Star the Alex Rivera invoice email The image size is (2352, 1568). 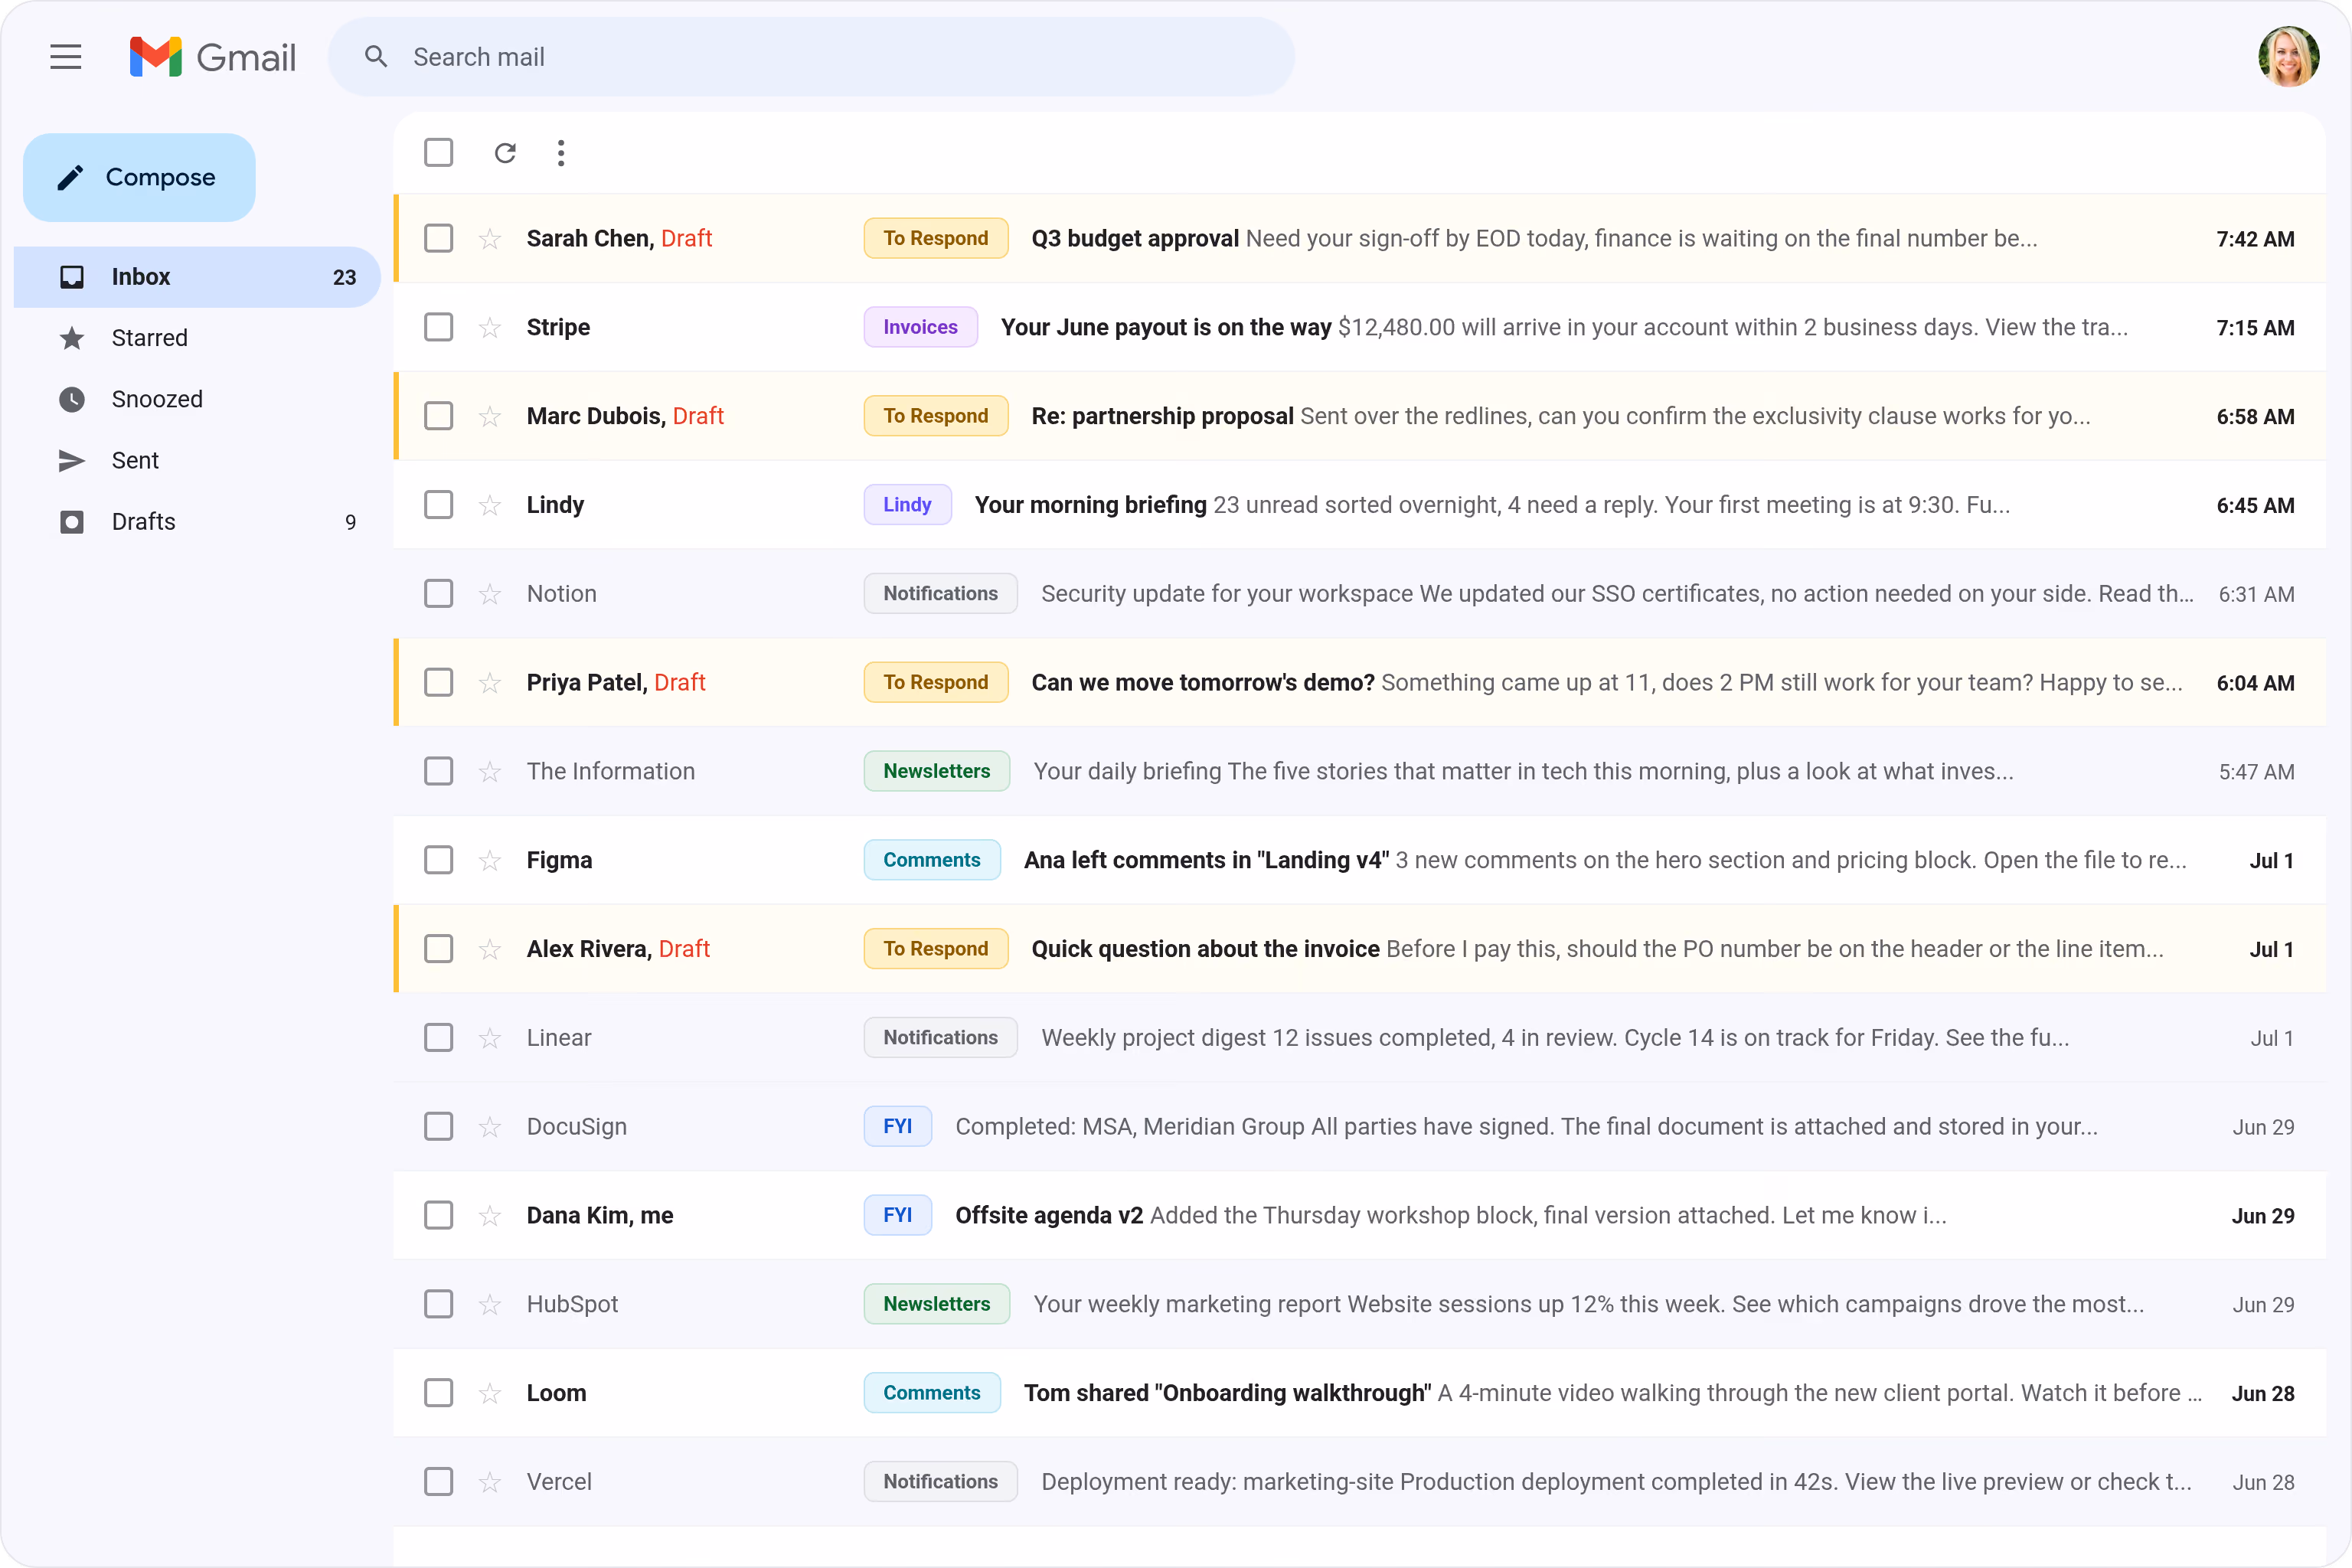[489, 950]
